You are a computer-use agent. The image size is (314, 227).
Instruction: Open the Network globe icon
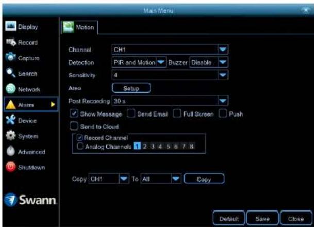click(11, 89)
